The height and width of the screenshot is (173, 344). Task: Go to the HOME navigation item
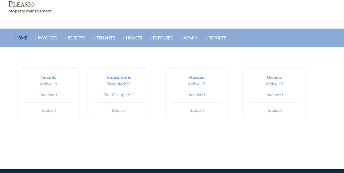[x=21, y=38]
